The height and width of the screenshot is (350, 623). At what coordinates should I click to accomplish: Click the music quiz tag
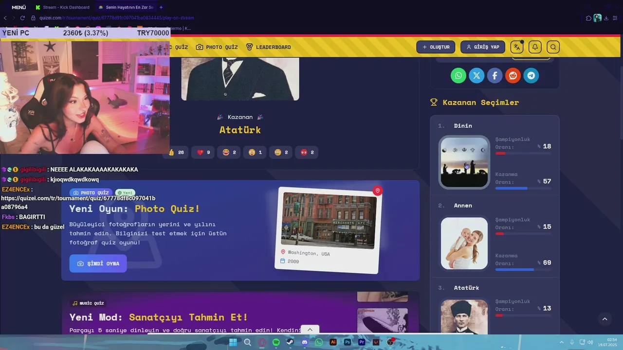click(x=88, y=303)
